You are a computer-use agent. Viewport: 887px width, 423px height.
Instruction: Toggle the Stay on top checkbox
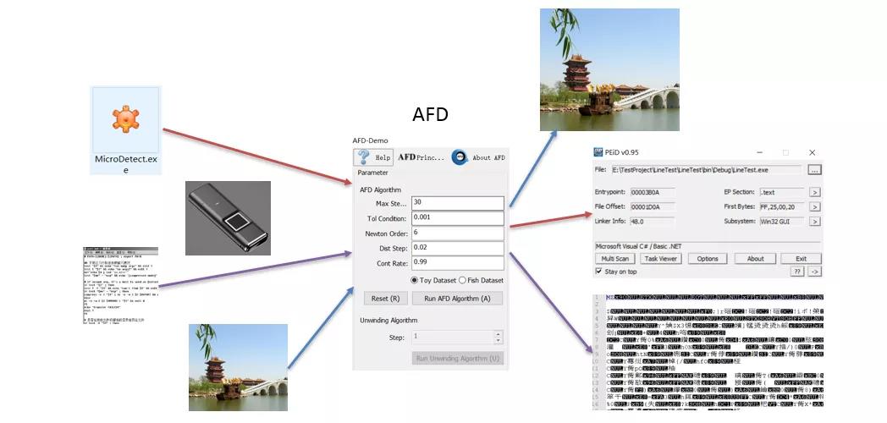coord(600,272)
